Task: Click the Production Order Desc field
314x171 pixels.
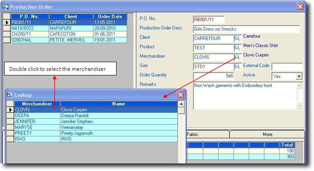Action: 246,29
